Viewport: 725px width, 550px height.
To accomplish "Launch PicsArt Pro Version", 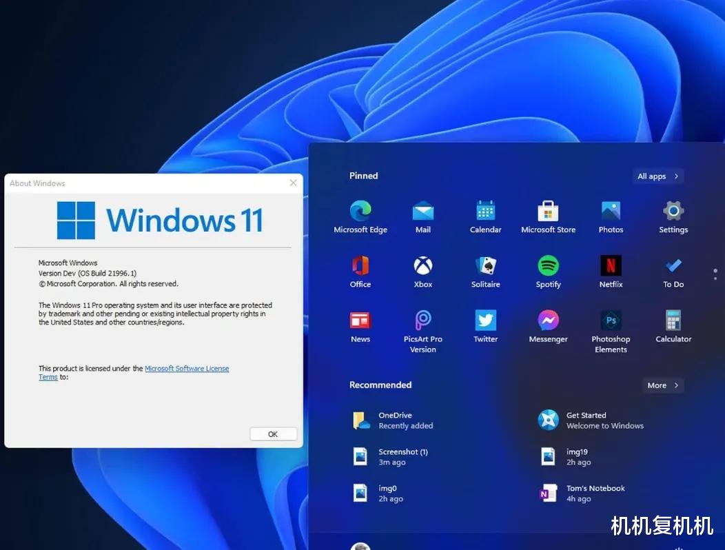I will click(x=422, y=332).
